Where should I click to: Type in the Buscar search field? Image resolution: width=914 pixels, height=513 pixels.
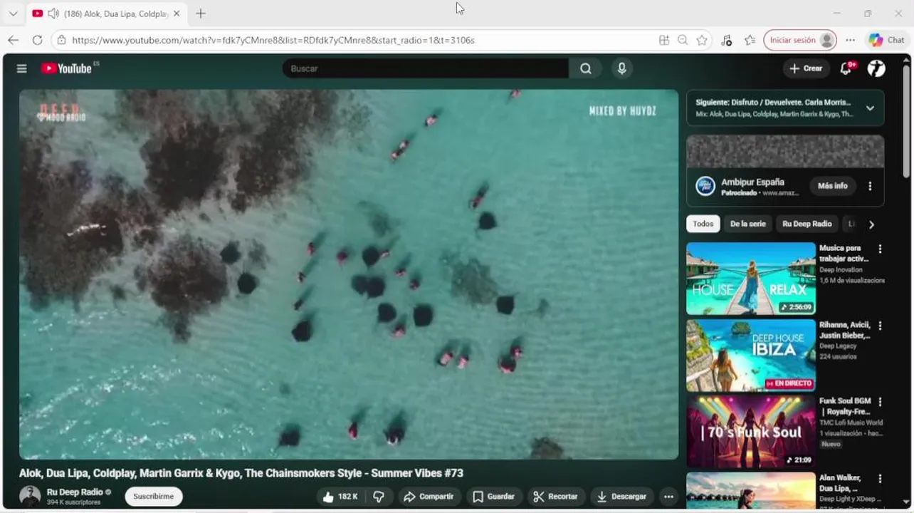tap(426, 68)
